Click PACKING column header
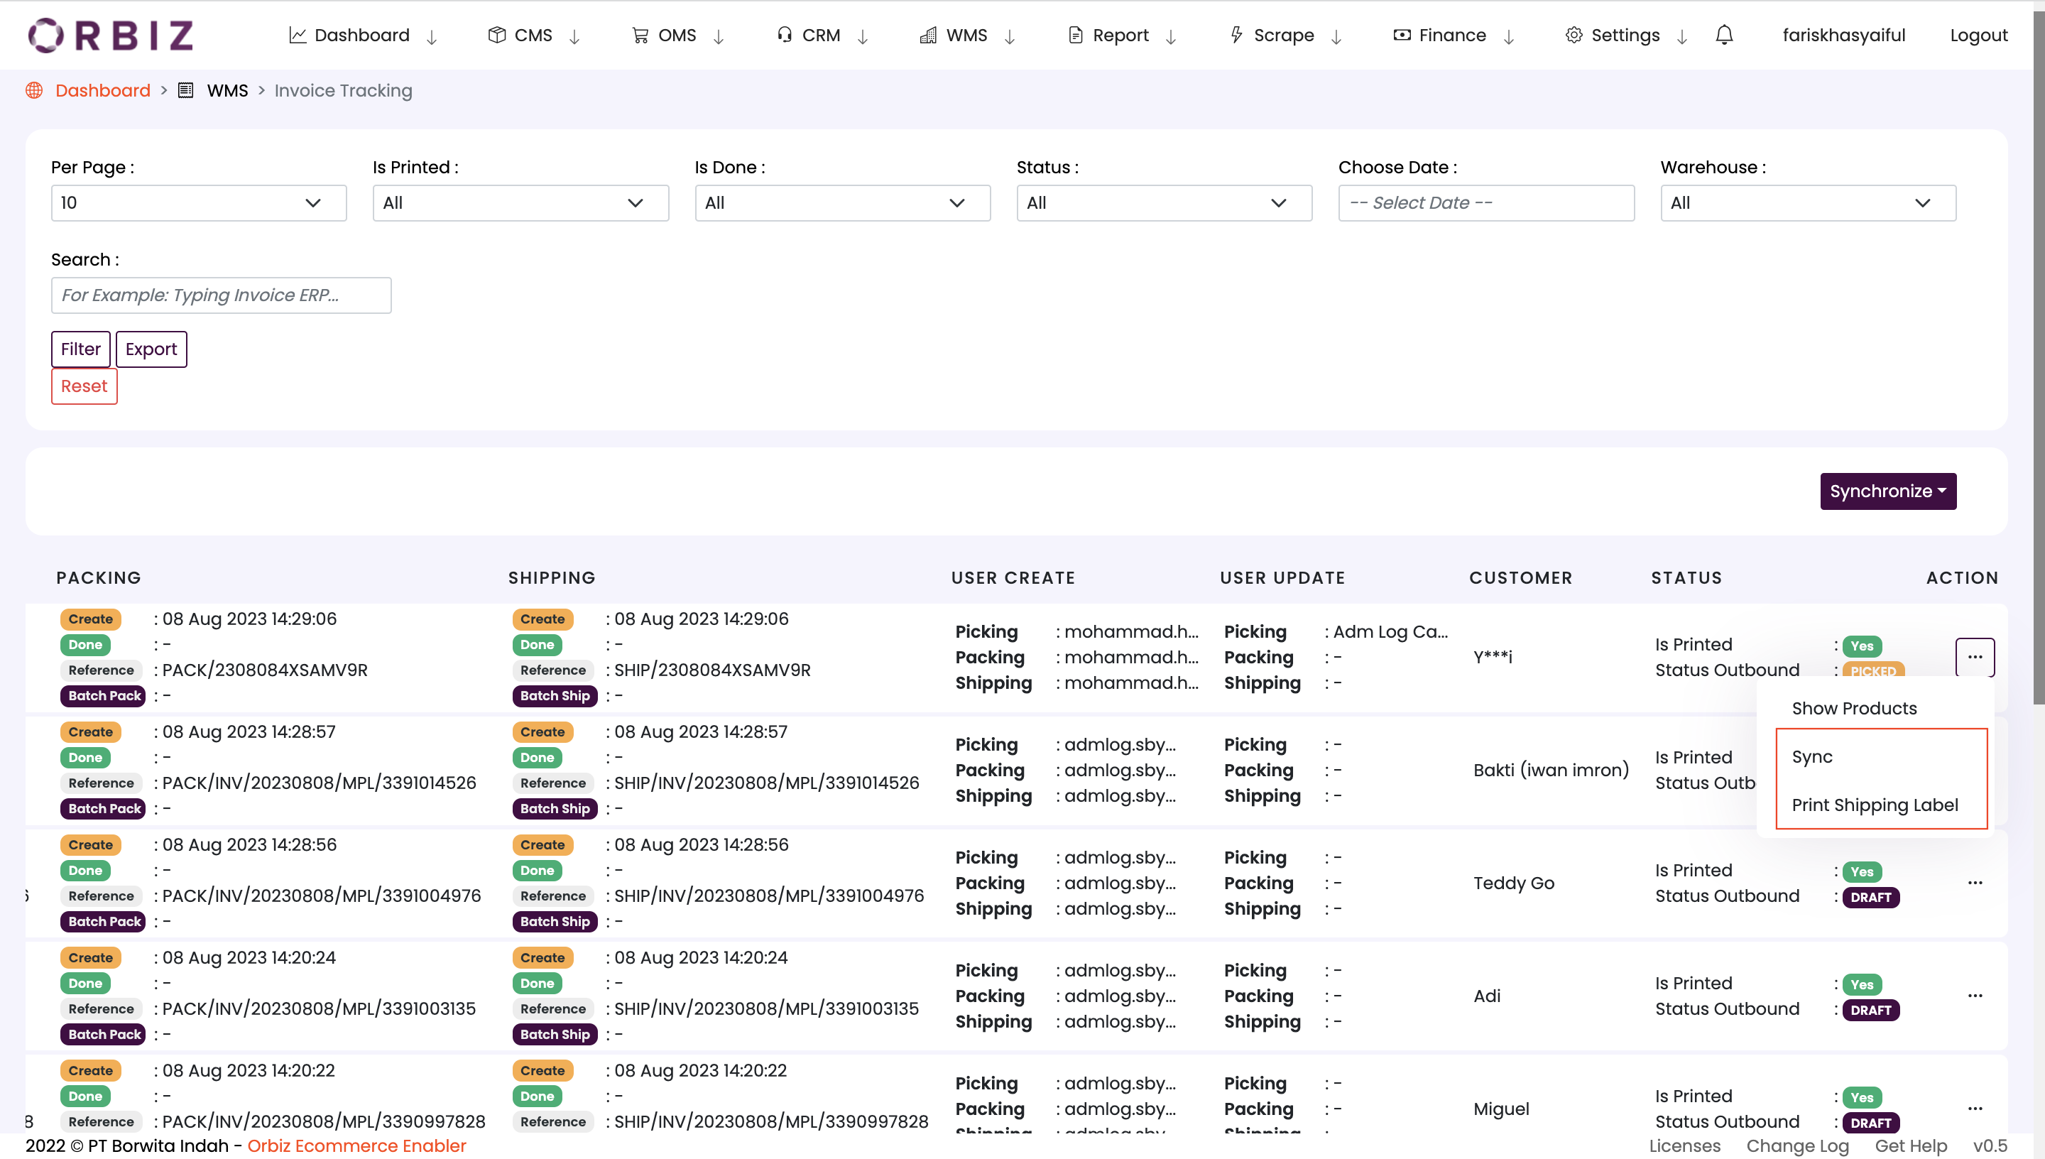2045x1159 pixels. (x=99, y=578)
